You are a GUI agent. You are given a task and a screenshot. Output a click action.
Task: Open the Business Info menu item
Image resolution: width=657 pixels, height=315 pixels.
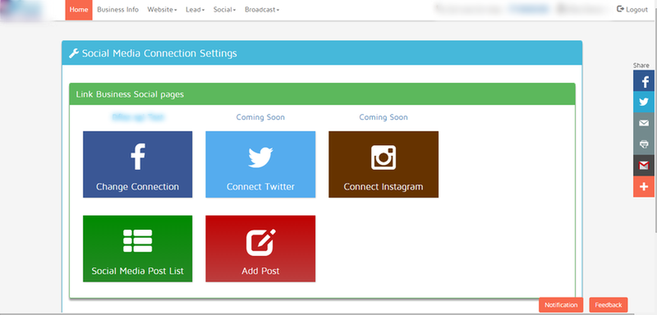[118, 10]
